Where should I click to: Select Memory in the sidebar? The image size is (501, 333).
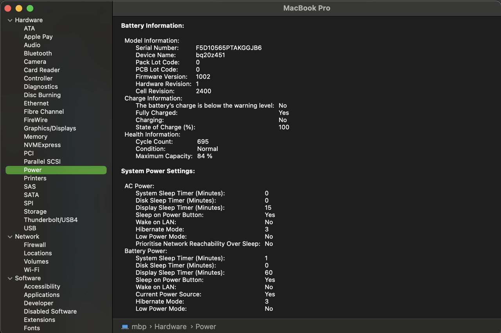[36, 137]
